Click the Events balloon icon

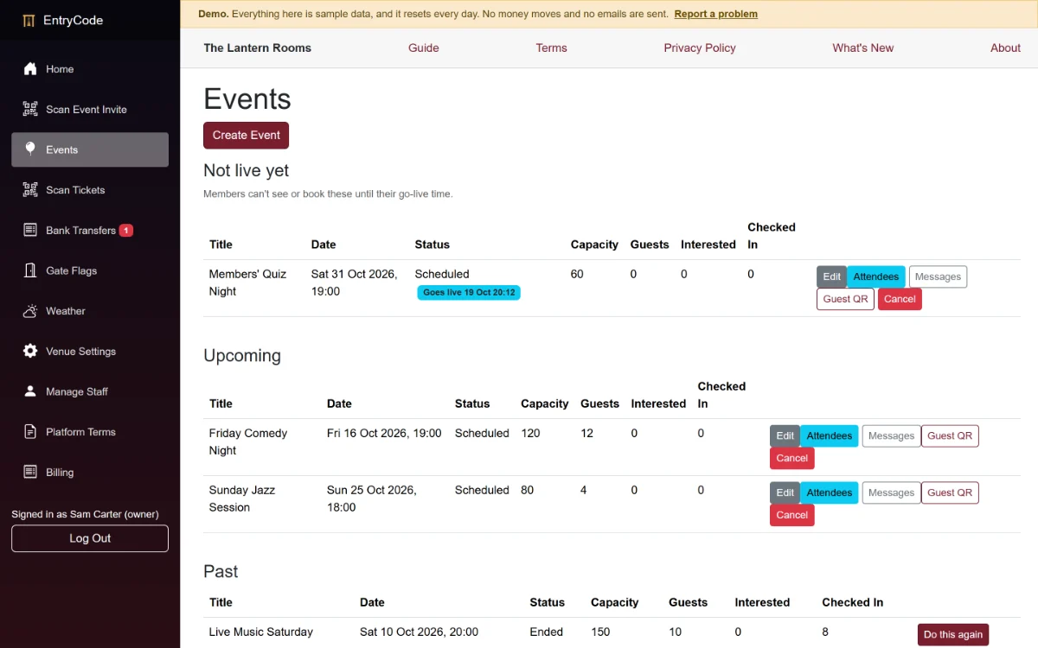pos(30,149)
